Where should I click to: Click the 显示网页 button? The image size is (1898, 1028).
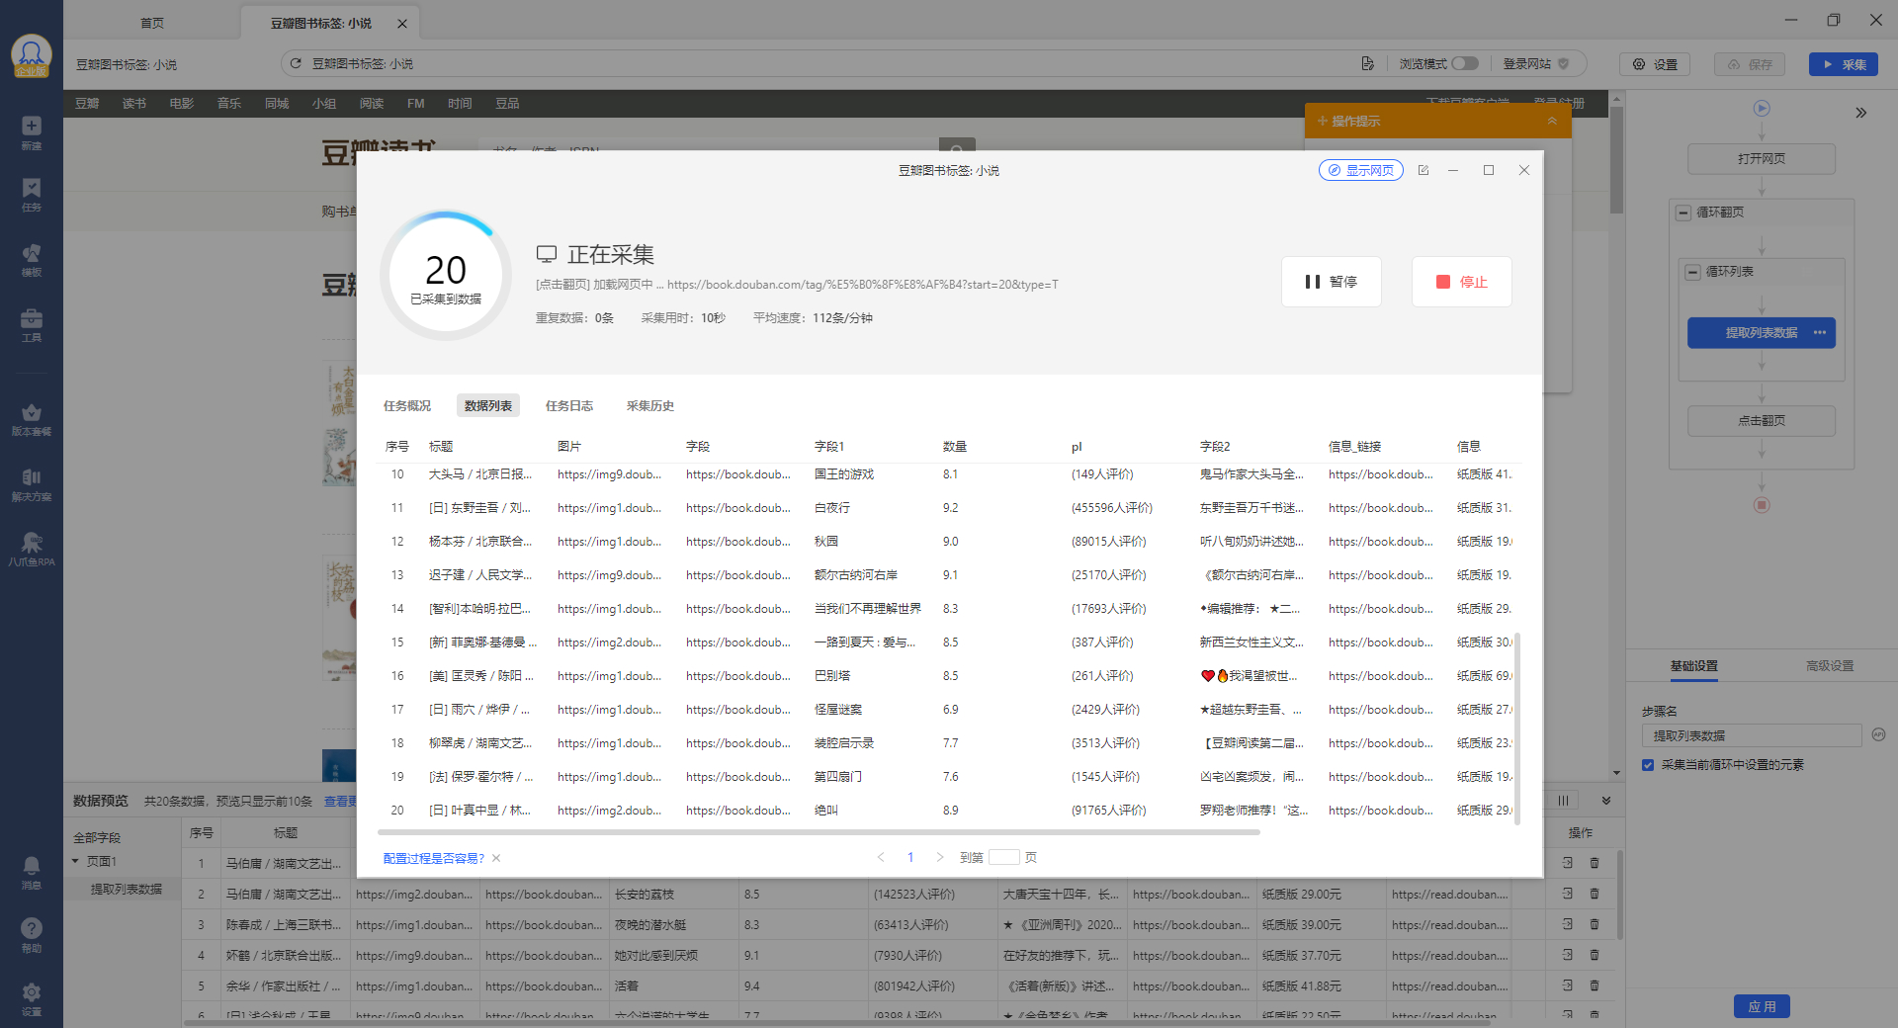1361,170
